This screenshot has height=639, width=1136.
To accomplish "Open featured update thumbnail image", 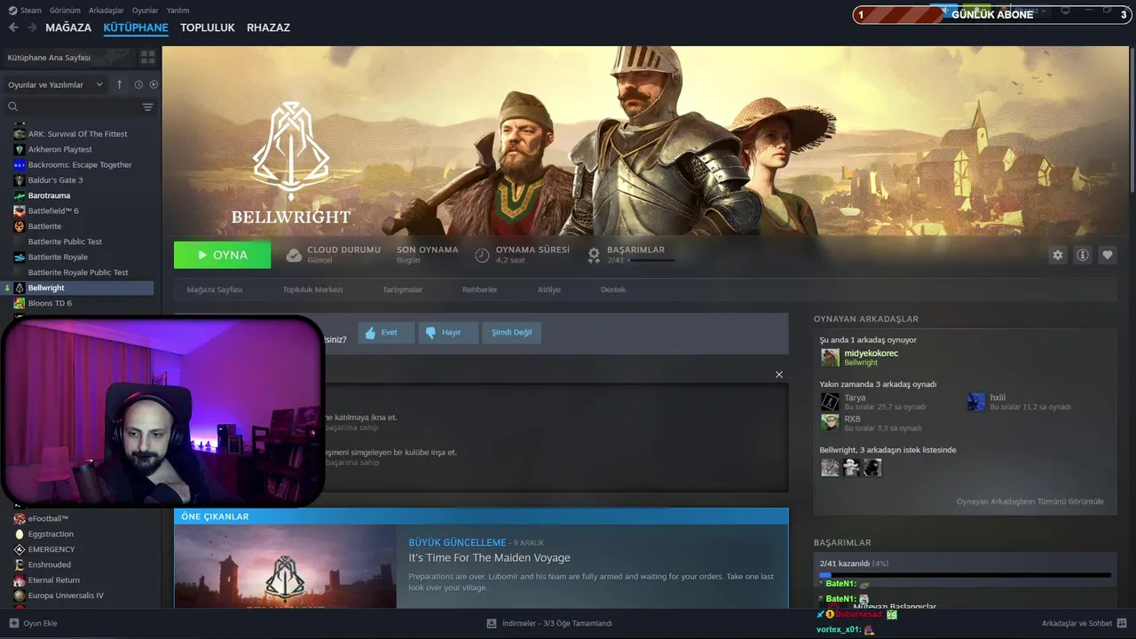I will coord(285,566).
